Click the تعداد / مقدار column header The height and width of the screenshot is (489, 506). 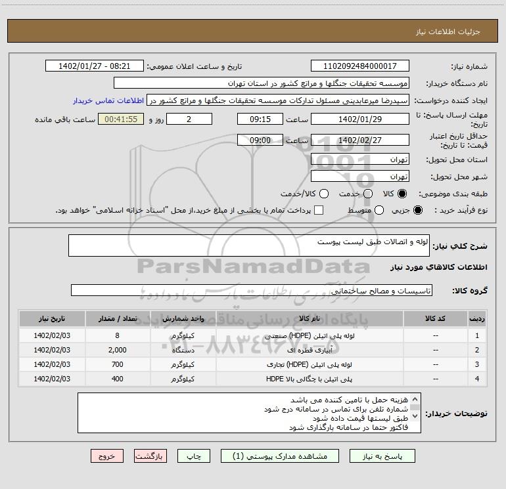pyautogui.click(x=118, y=319)
